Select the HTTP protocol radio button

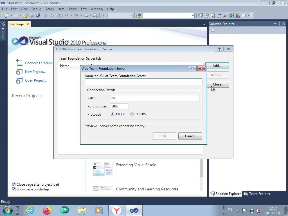point(112,114)
